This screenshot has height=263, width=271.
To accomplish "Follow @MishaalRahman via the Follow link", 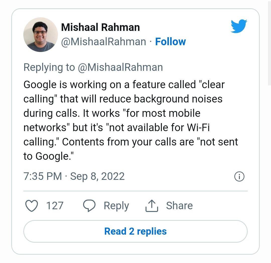I will coord(171,41).
